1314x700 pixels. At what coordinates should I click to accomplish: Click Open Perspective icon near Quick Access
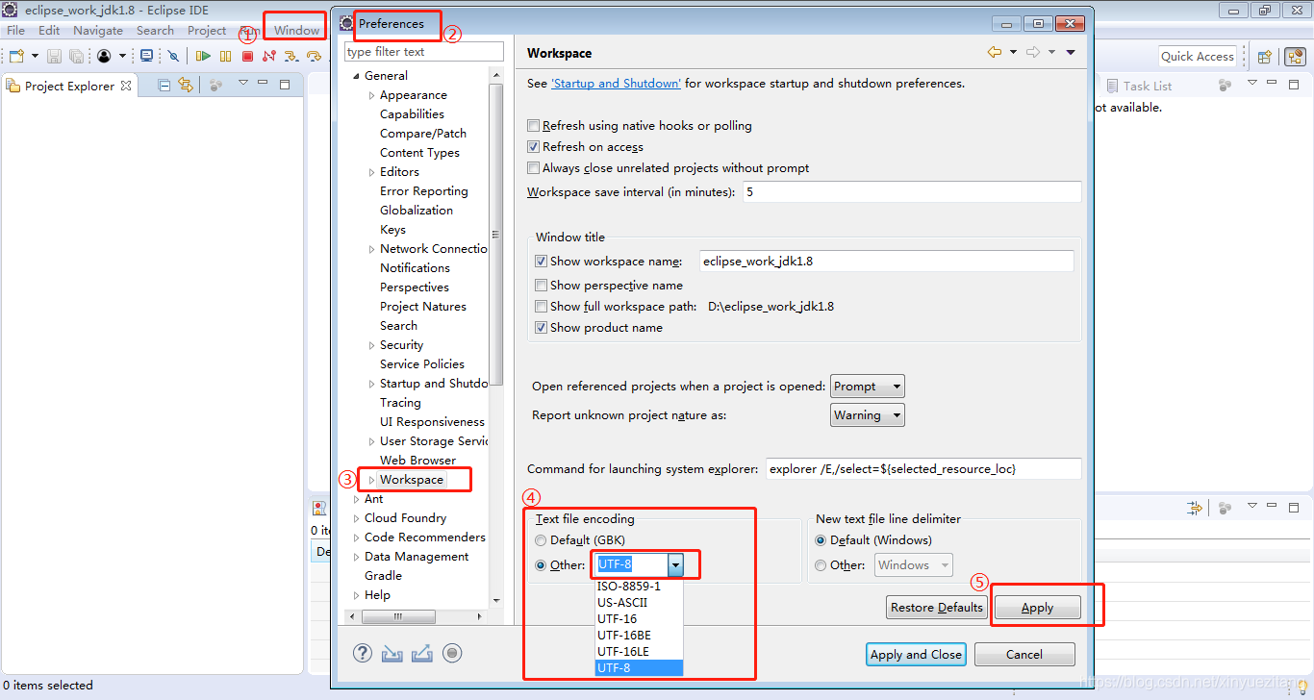coord(1265,57)
